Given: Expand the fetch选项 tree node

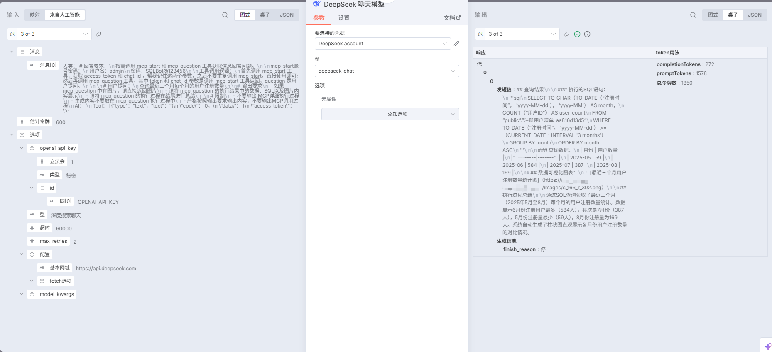Looking at the screenshot, I should (32, 281).
